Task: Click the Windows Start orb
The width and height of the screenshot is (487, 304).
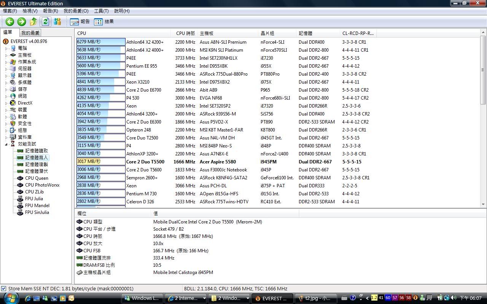Action: coord(10,298)
